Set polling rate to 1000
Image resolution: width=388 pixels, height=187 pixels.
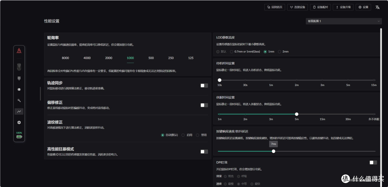tap(130, 58)
